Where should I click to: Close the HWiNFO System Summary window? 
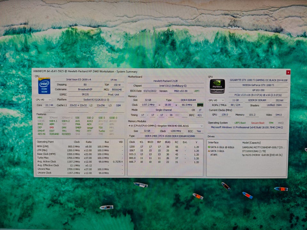tap(288, 73)
